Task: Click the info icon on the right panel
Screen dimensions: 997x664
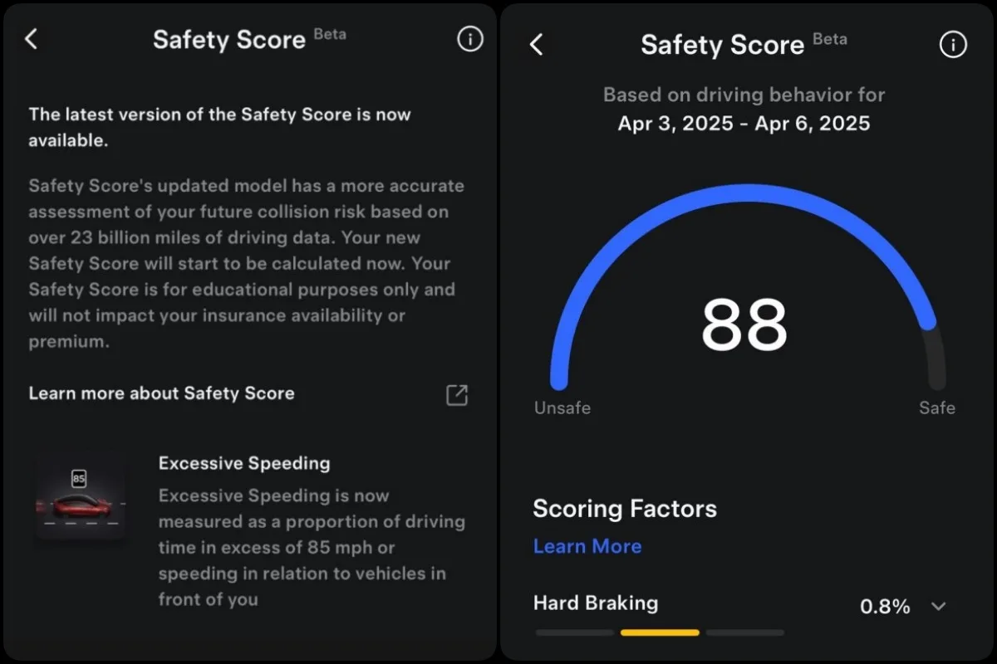Action: pos(952,45)
